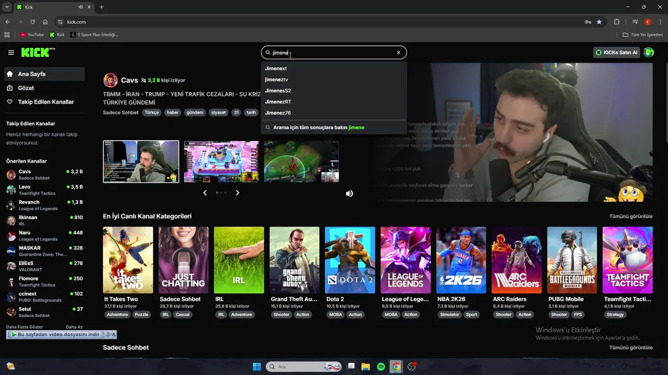
Task: Open the browser extensions puzzle icon
Action: (x=617, y=22)
